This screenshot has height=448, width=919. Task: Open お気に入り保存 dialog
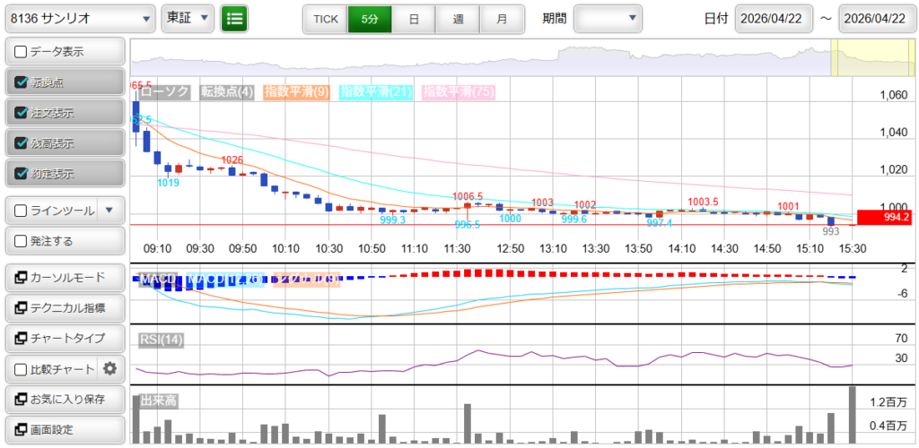pyautogui.click(x=64, y=399)
